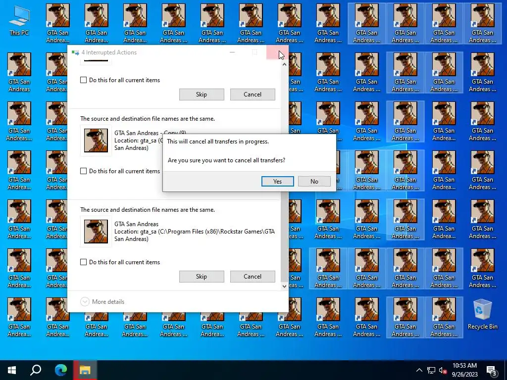Tick the topmost 'Do this for all current items'

tap(83, 80)
